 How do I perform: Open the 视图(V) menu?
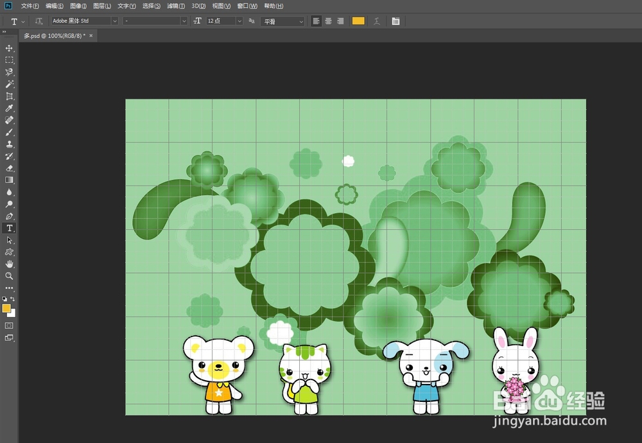pos(221,6)
